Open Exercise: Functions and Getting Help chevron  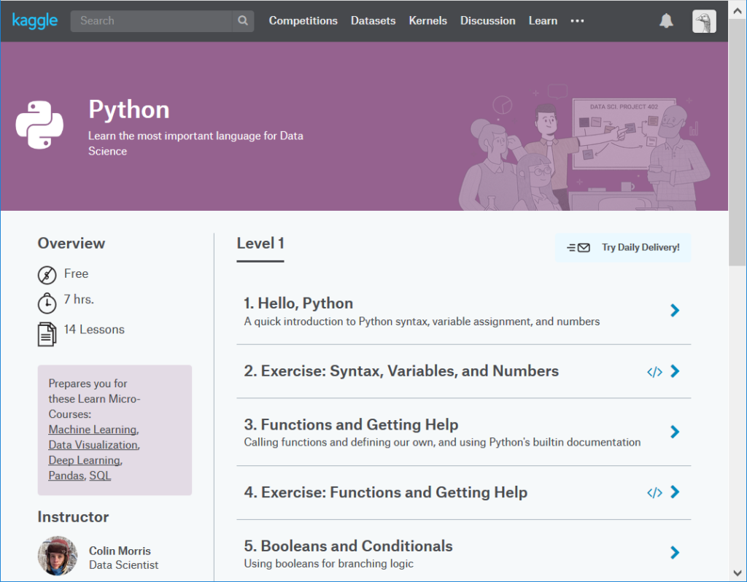click(675, 492)
